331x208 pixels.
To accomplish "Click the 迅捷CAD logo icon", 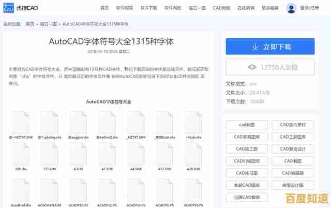I will [9, 8].
